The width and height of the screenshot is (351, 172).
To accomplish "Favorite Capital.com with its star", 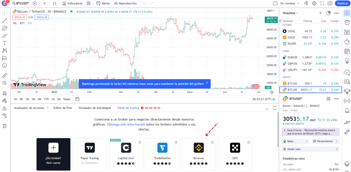I will (x=140, y=142).
